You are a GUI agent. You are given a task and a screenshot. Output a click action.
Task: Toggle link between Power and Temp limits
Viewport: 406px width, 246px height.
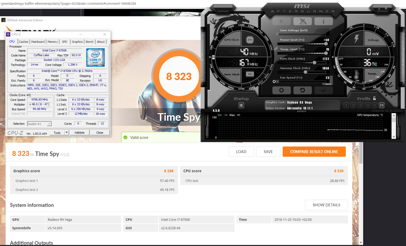276,49
